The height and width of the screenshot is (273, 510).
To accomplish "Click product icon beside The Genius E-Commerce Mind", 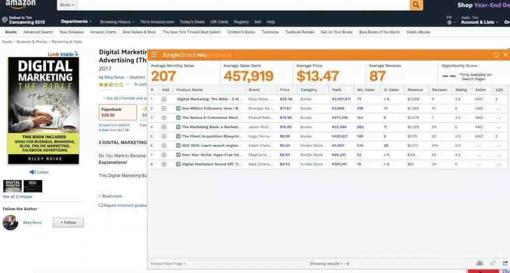I will pyautogui.click(x=178, y=117).
